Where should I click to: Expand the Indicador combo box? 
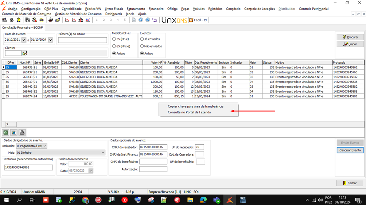pos(44,146)
